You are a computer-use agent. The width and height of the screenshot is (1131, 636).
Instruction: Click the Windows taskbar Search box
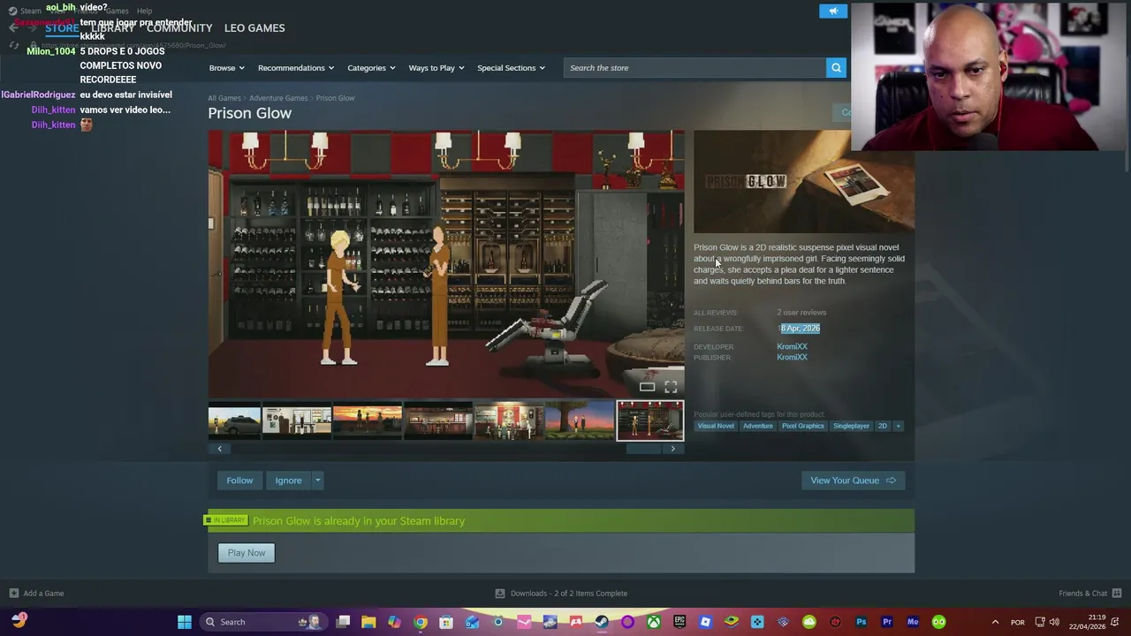tap(262, 622)
